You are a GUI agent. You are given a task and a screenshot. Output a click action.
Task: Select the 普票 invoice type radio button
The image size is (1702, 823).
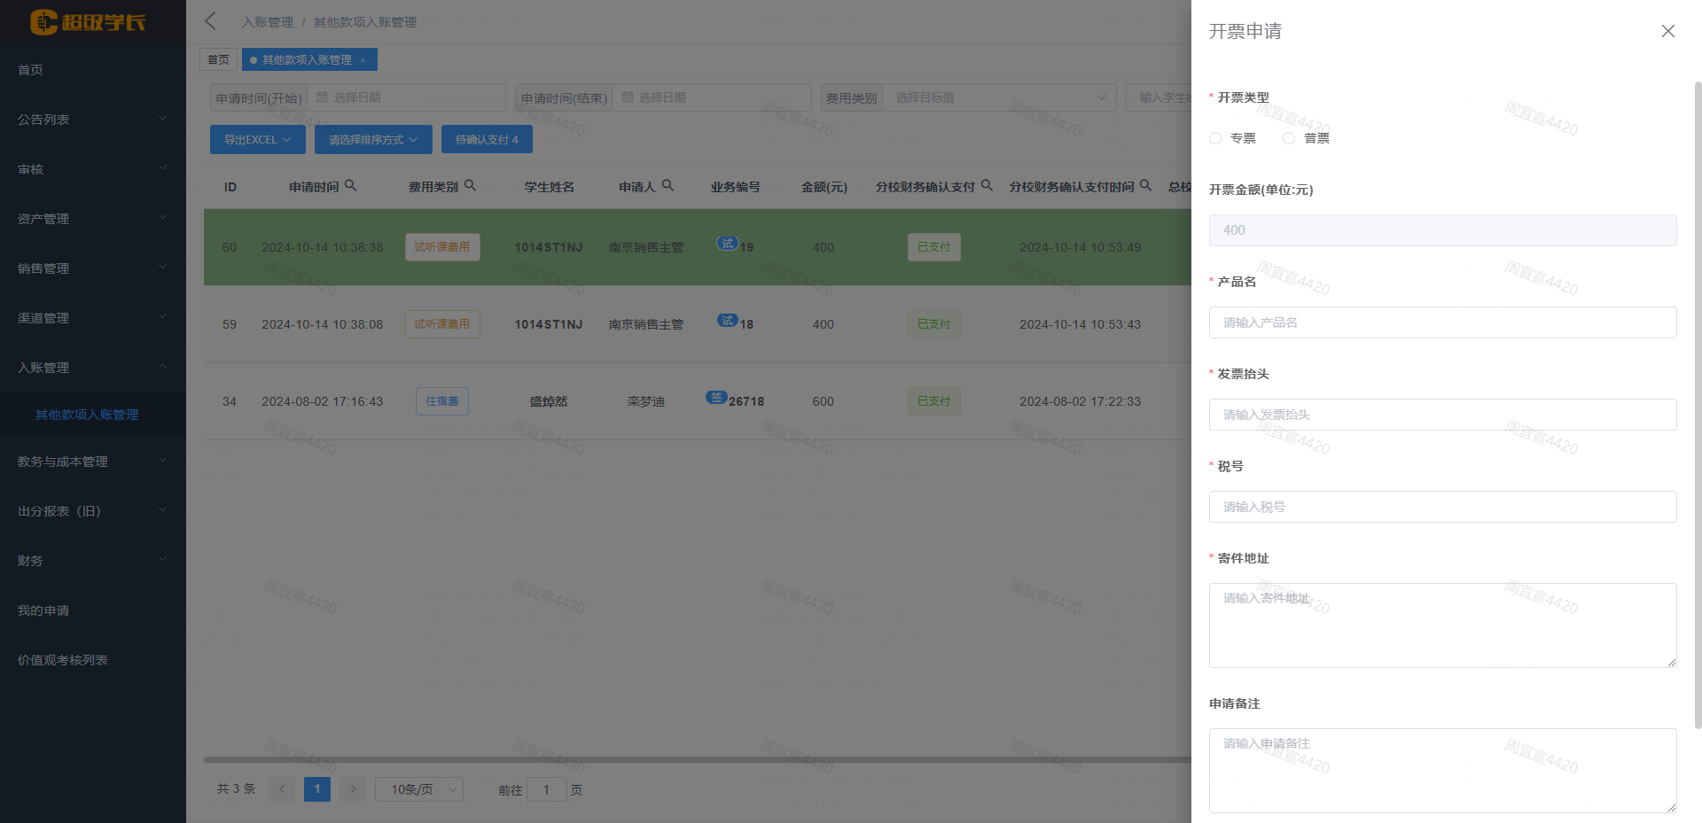click(1288, 138)
